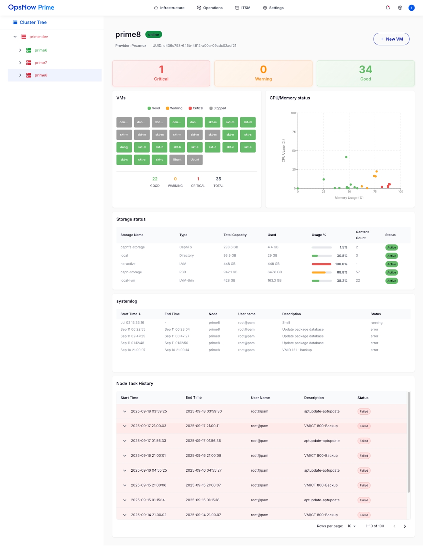Open the Infrastructure menu
423x546 pixels.
click(x=169, y=8)
